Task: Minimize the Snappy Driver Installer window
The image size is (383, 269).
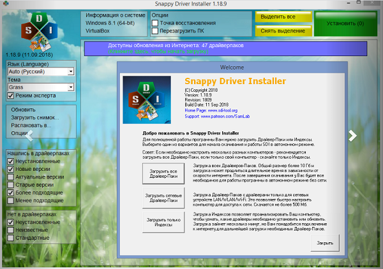Action: click(x=349, y=3)
